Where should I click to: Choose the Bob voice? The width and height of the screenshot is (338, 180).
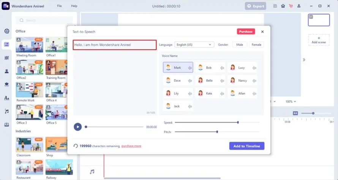[210, 68]
